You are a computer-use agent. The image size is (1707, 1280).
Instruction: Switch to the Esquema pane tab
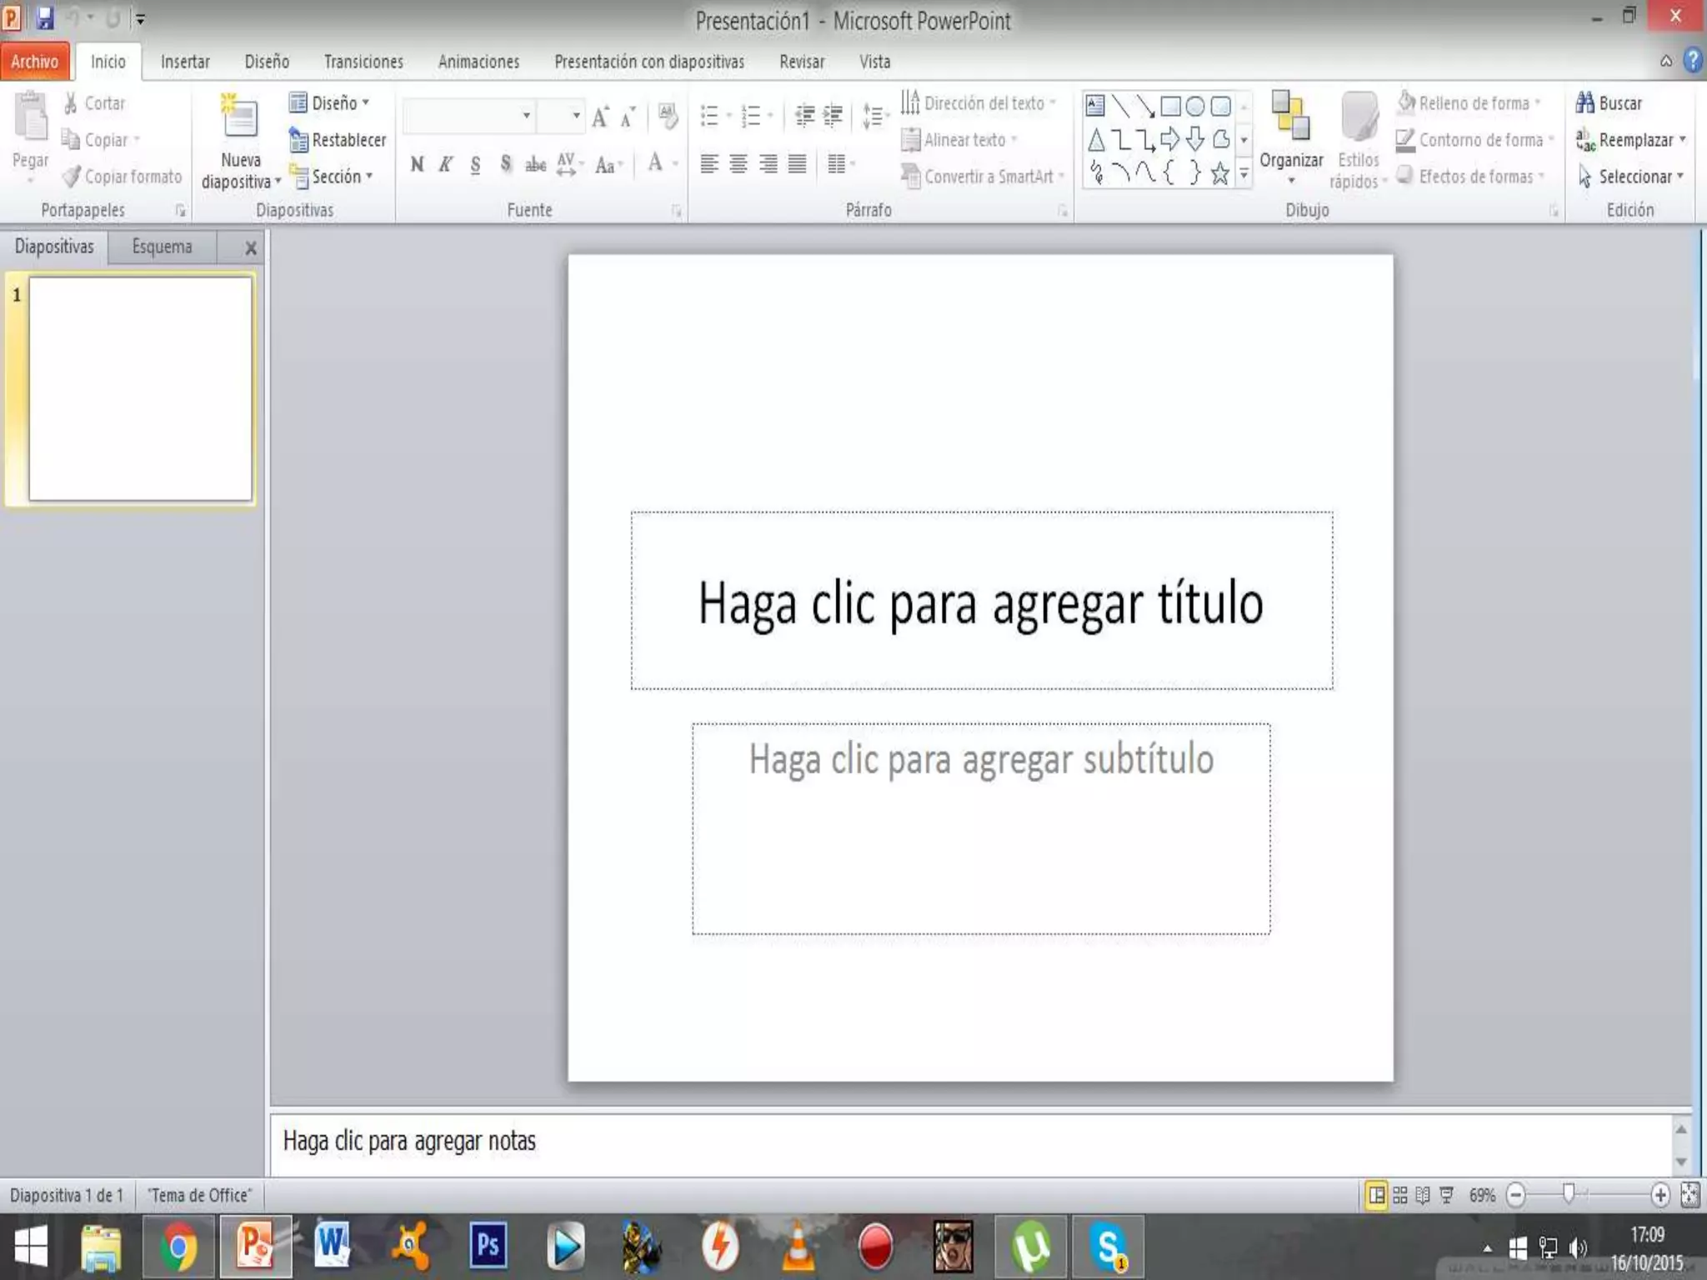[x=162, y=247]
